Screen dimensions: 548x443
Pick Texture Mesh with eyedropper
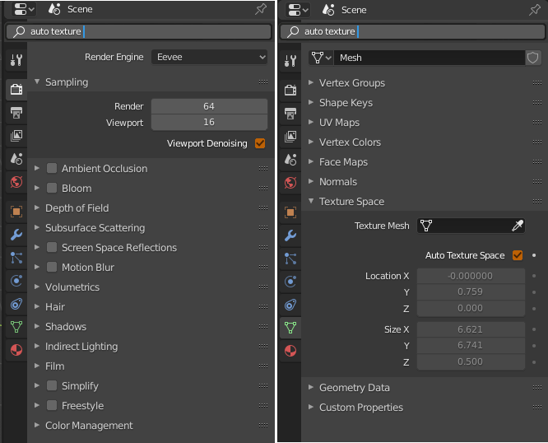coord(518,226)
